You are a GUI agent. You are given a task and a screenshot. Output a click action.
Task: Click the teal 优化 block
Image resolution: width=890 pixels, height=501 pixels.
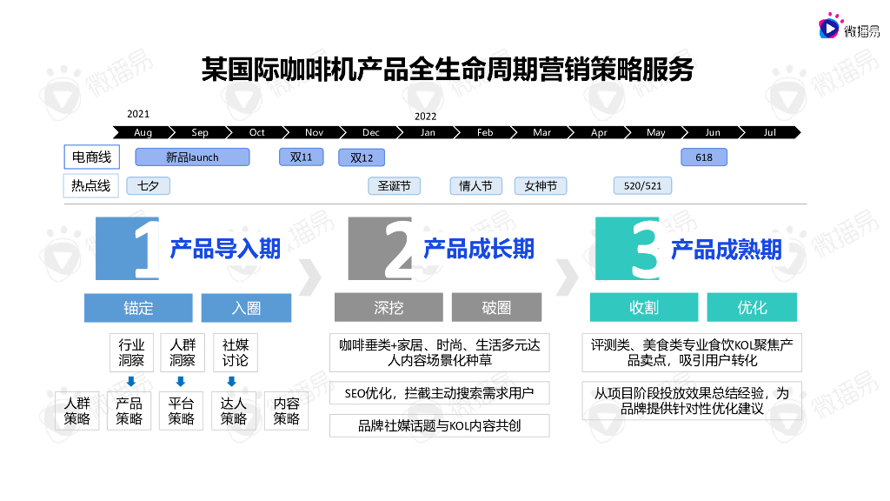coord(752,308)
